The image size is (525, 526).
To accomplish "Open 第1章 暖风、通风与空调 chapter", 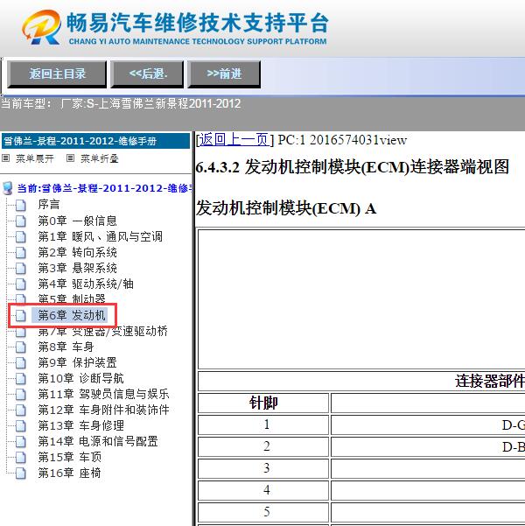I will [101, 236].
